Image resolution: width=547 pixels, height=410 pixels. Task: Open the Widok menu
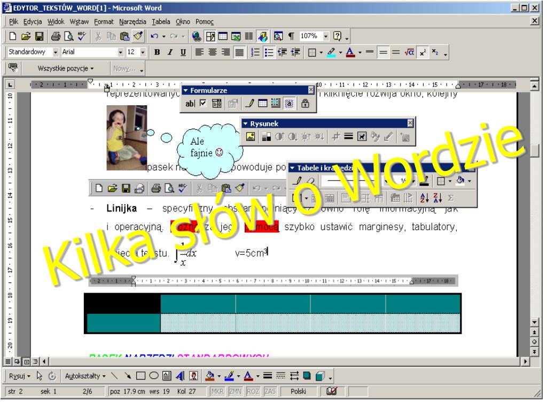tap(56, 21)
